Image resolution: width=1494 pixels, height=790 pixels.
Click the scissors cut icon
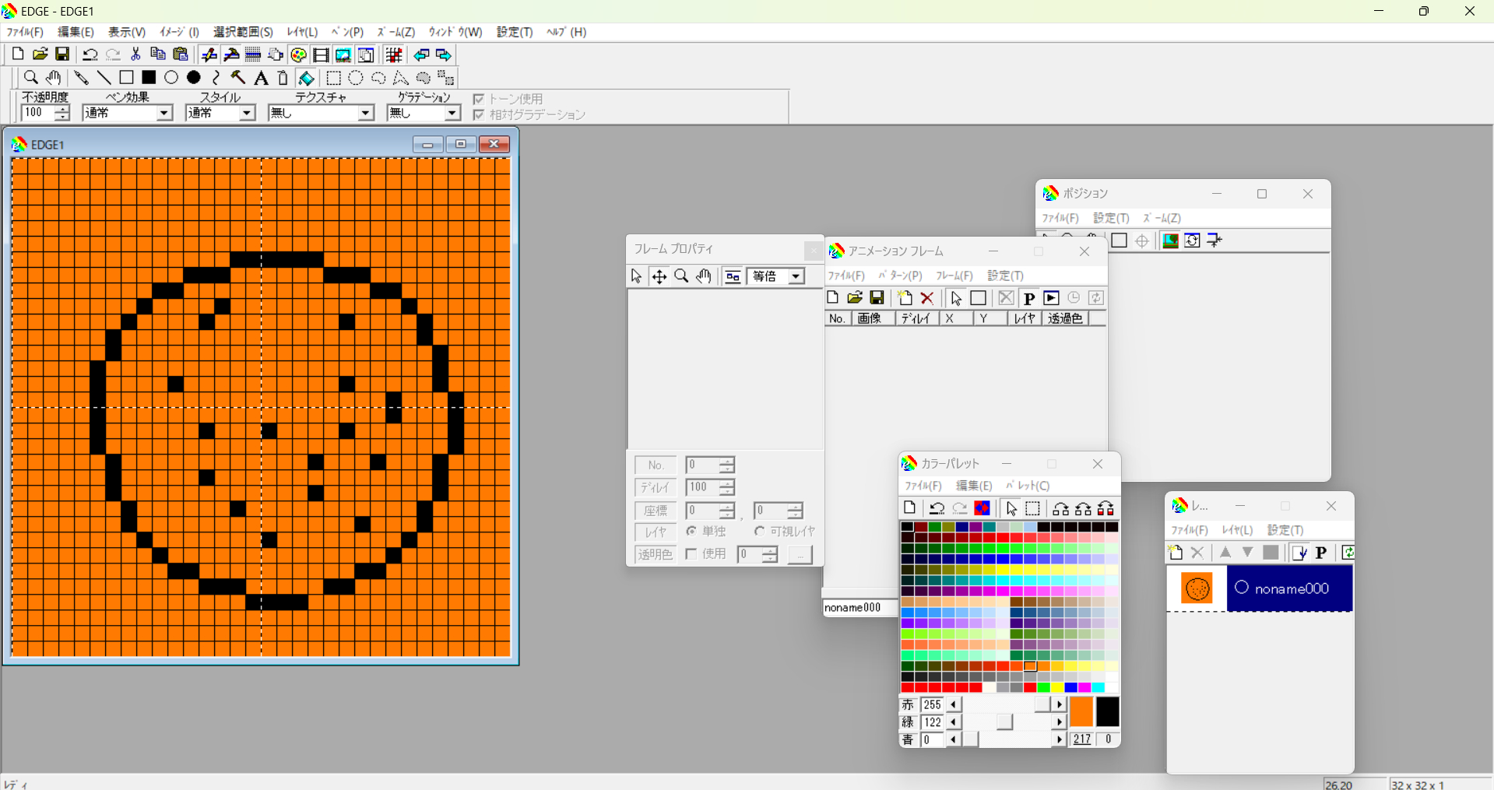(x=135, y=54)
